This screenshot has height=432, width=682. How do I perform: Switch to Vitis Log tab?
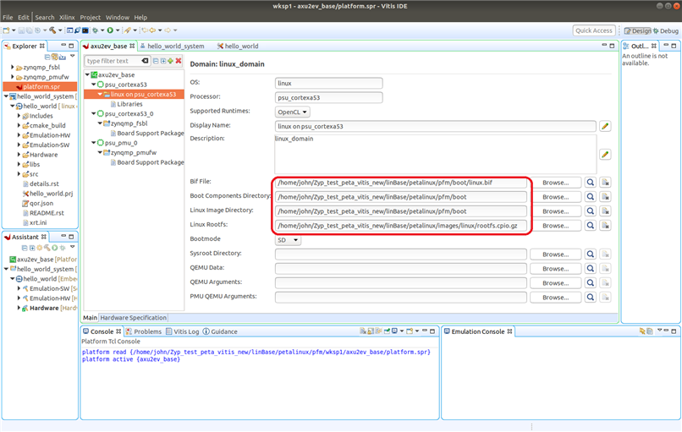(182, 331)
